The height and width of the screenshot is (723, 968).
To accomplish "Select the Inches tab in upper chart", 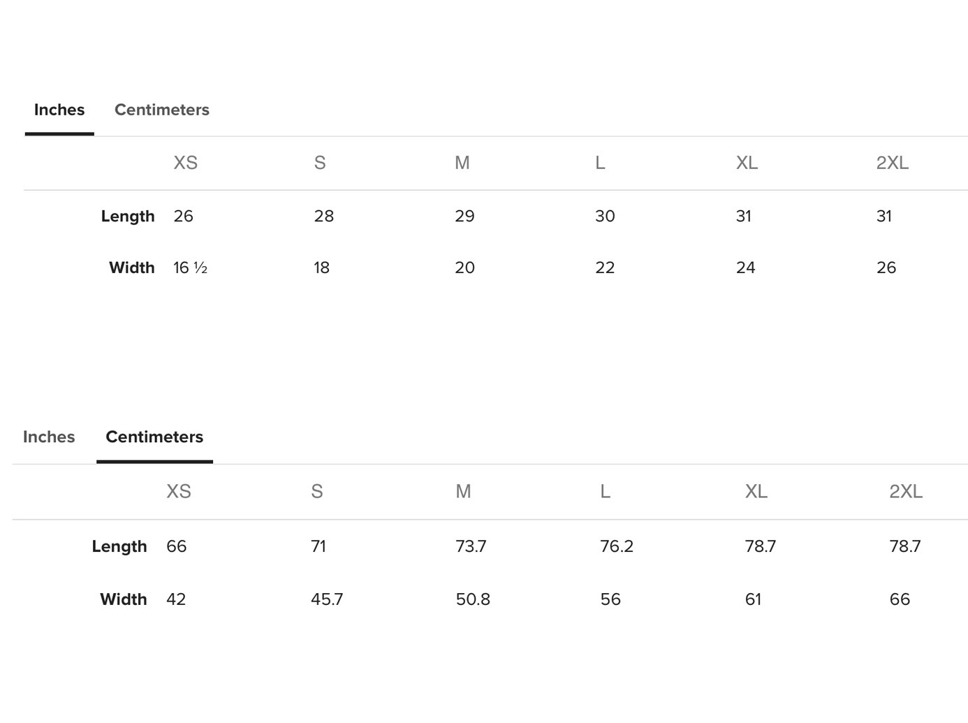I will 59,110.
